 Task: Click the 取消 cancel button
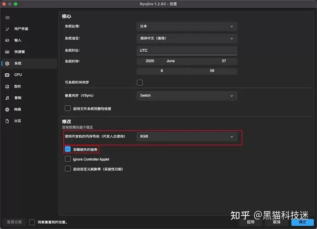pyautogui.click(x=276, y=222)
